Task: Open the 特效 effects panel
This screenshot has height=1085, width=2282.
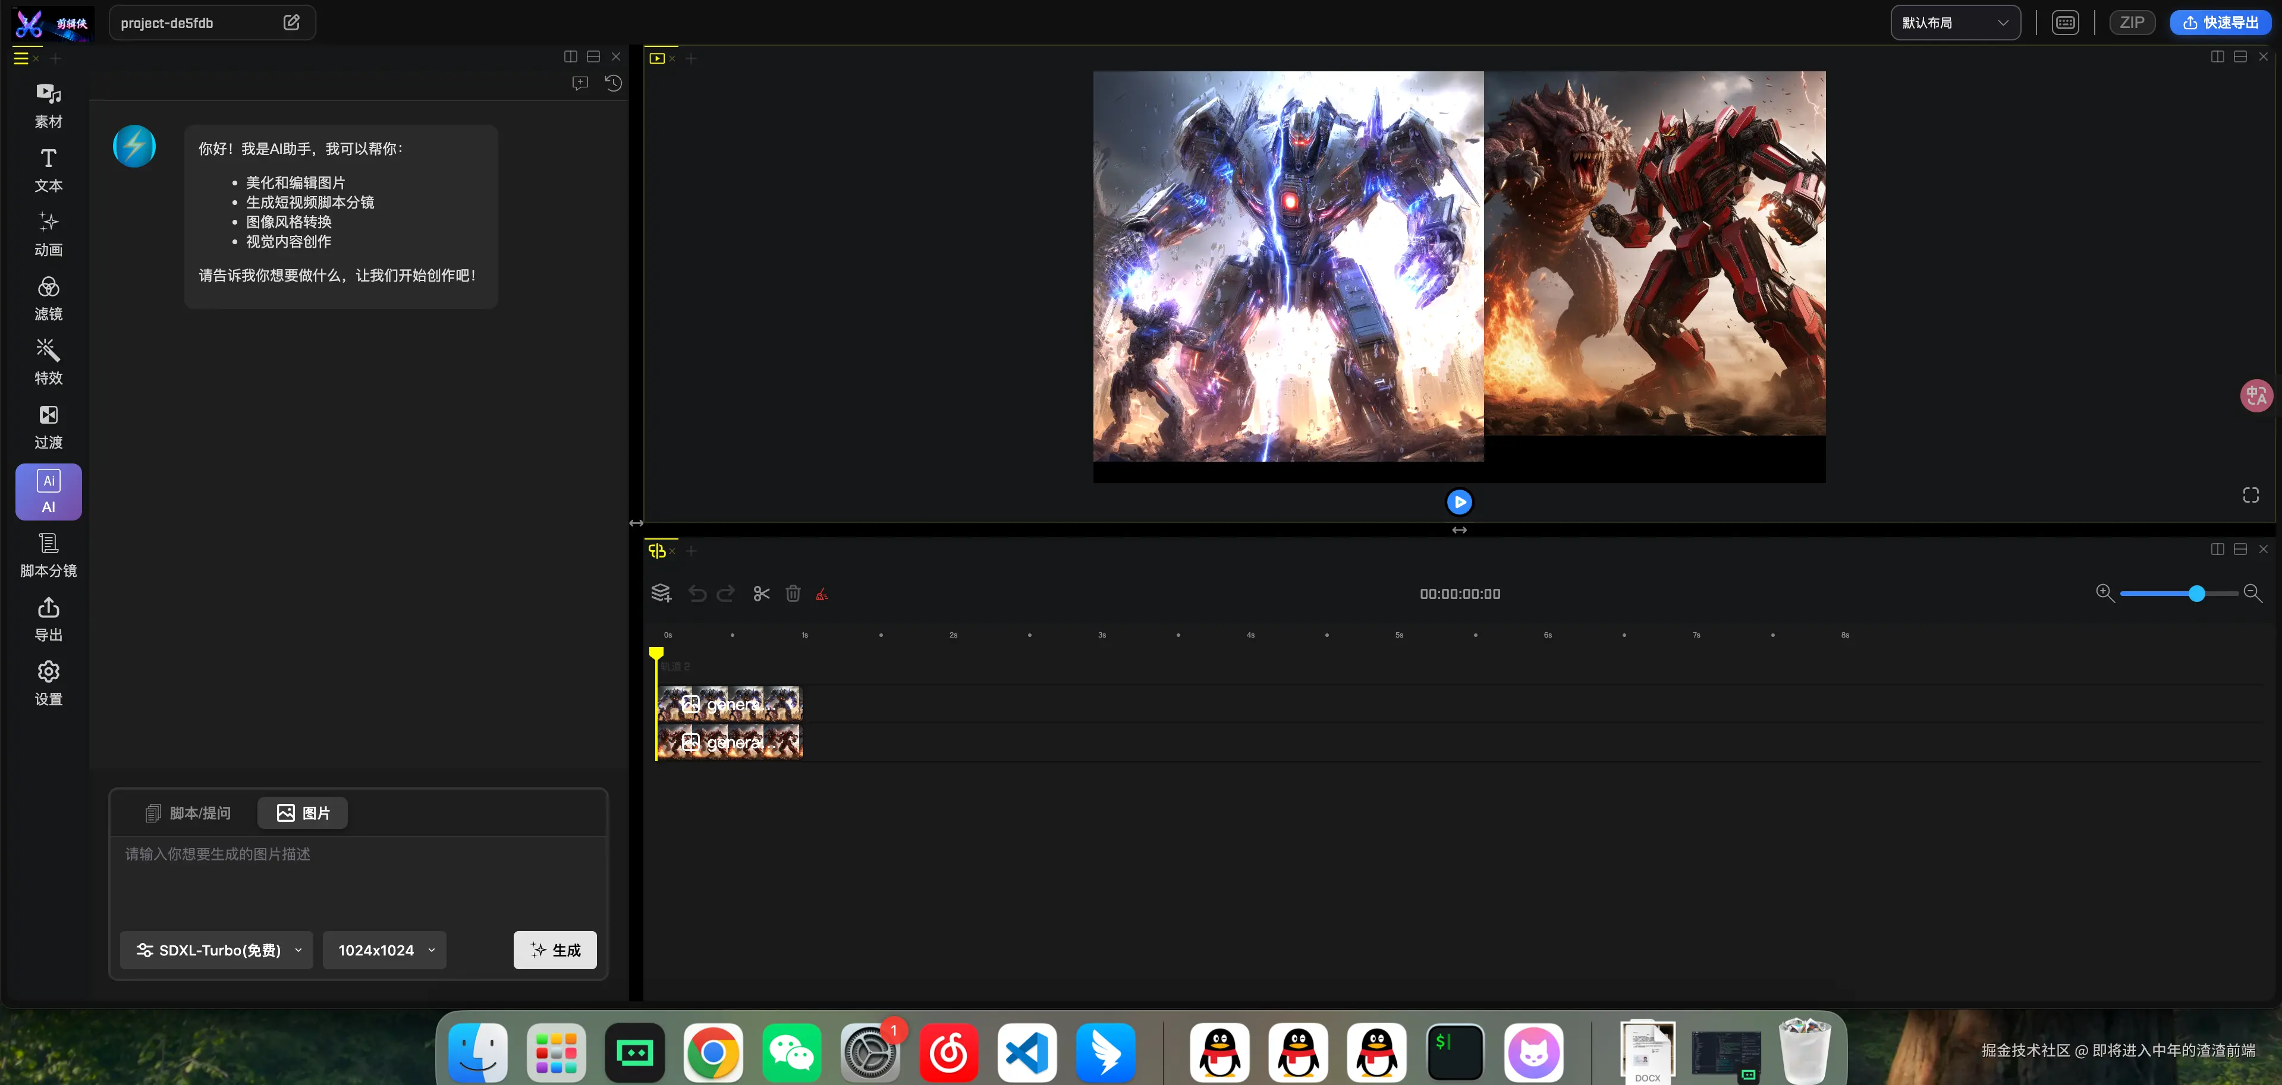Action: [x=48, y=361]
